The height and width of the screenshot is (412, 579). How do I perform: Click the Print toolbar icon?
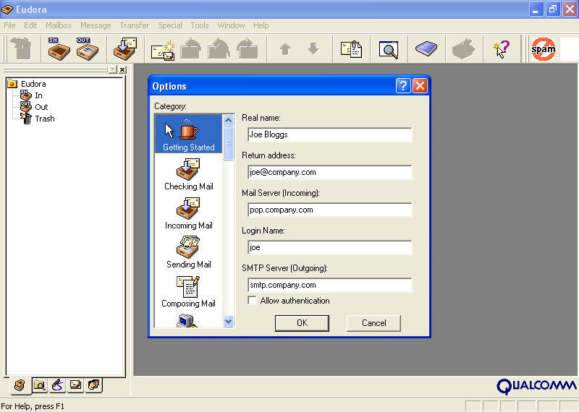click(x=464, y=48)
